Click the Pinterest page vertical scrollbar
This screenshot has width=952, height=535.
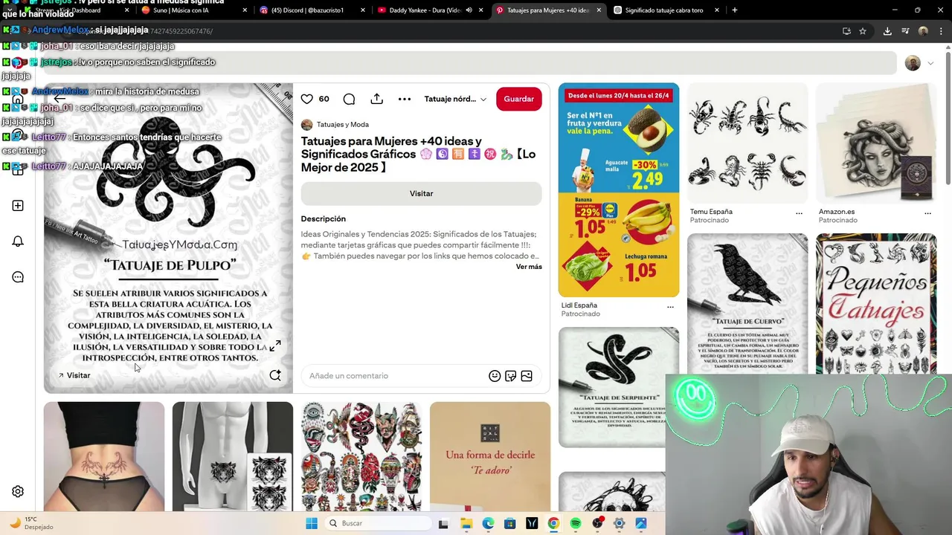point(948,119)
